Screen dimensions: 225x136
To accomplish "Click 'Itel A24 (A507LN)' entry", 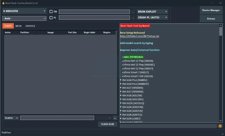I will point(133,111).
